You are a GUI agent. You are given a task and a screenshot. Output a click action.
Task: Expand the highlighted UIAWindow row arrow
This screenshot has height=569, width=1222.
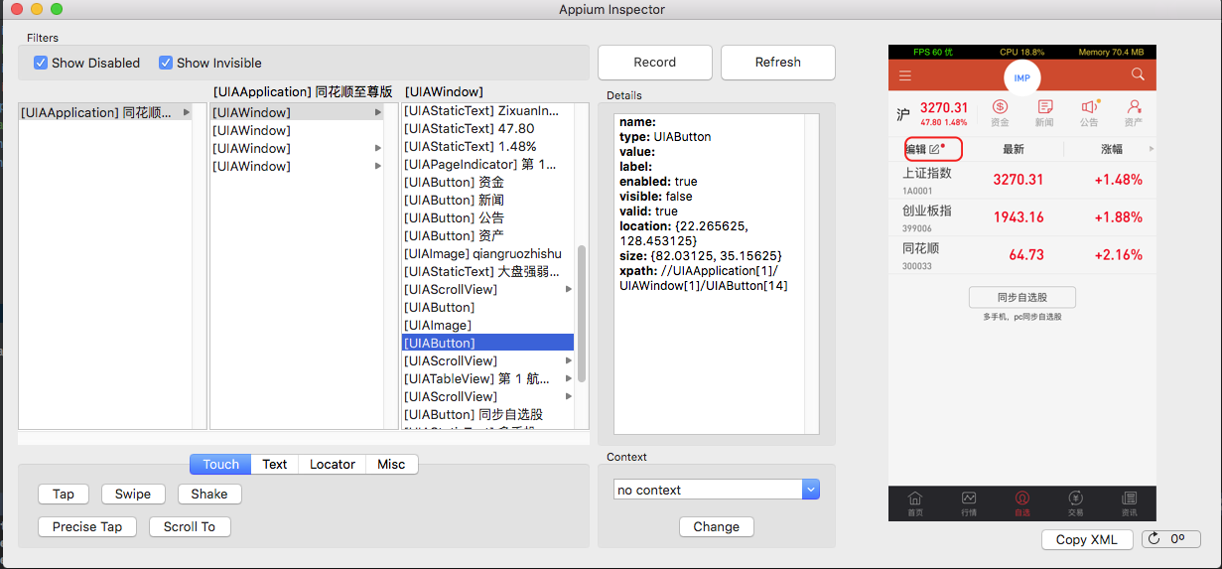[x=378, y=113]
